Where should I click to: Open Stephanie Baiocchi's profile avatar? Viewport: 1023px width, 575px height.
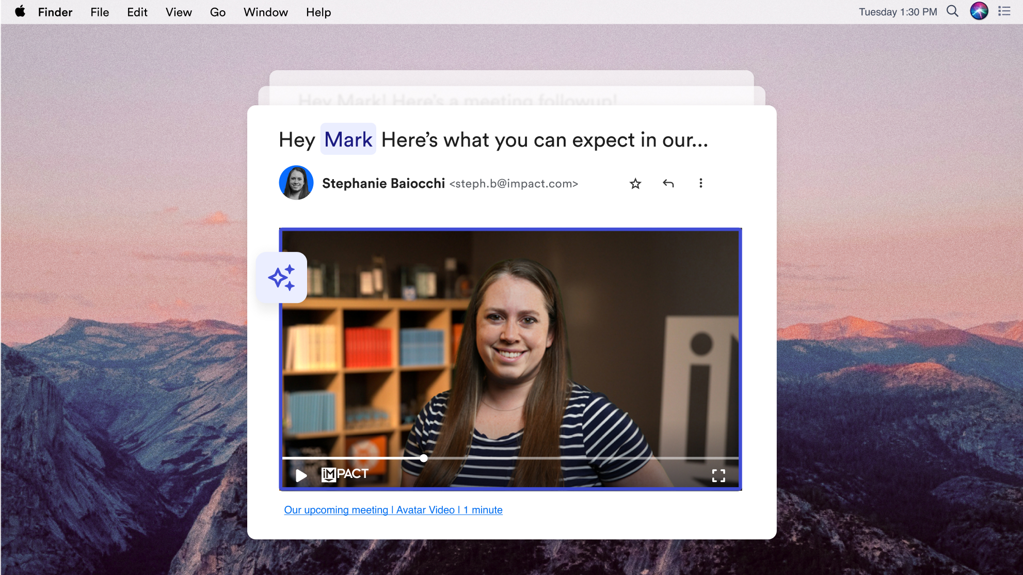point(296,183)
